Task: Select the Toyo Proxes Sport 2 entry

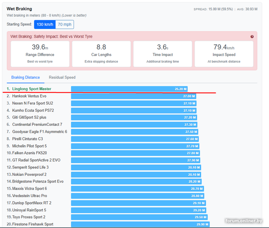Action: [29, 217]
